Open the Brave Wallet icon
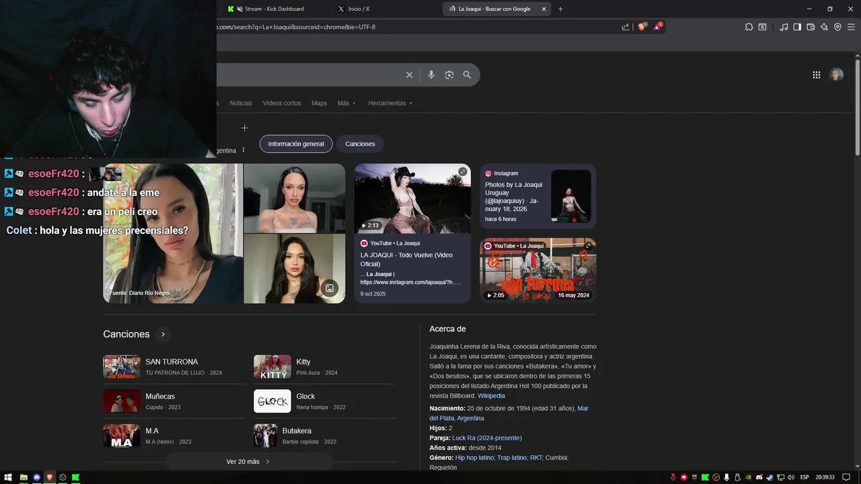Image resolution: width=861 pixels, height=484 pixels. point(811,27)
